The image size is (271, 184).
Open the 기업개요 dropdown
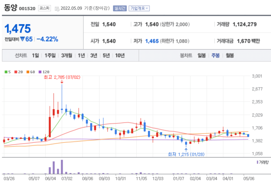[x=139, y=8]
